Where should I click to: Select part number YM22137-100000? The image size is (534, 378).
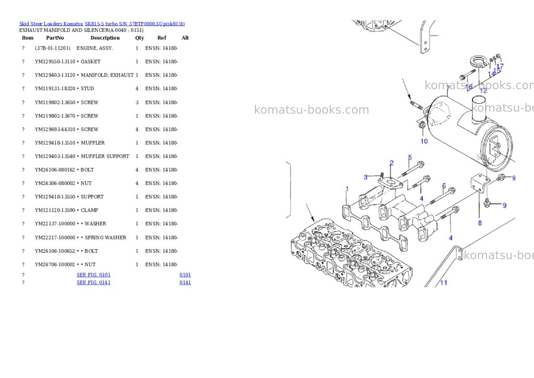tap(55, 224)
